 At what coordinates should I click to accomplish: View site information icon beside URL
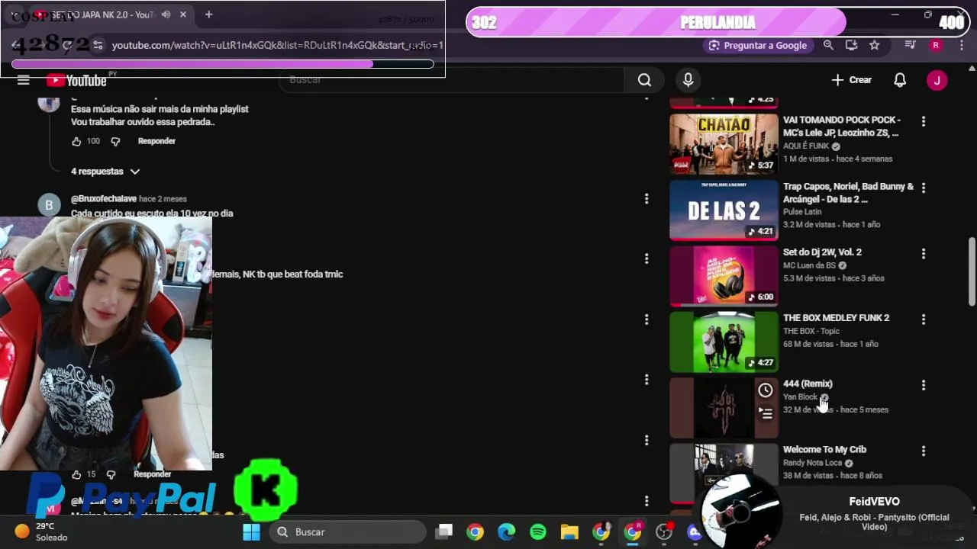(x=98, y=45)
